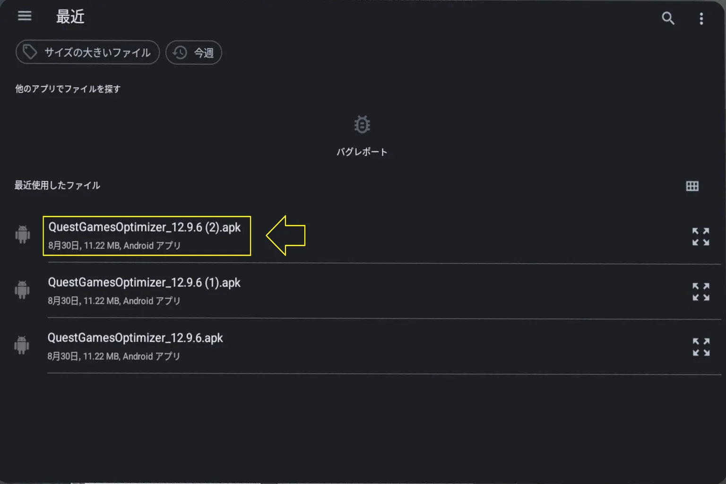The height and width of the screenshot is (484, 726).
Task: Open the 最近 title heading
Action: [x=71, y=16]
